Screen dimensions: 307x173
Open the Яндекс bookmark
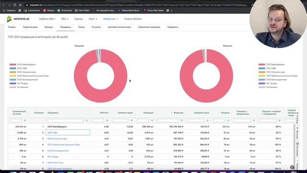click(x=49, y=11)
